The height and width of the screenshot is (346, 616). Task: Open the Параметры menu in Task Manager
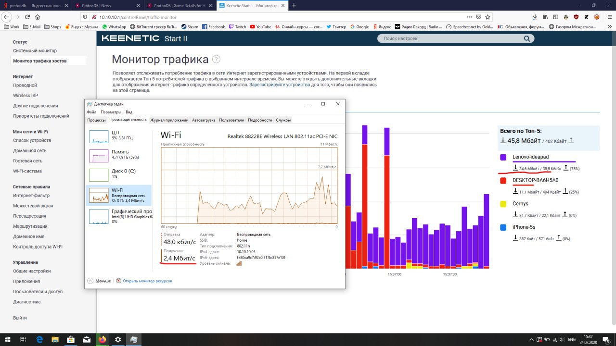coord(111,112)
